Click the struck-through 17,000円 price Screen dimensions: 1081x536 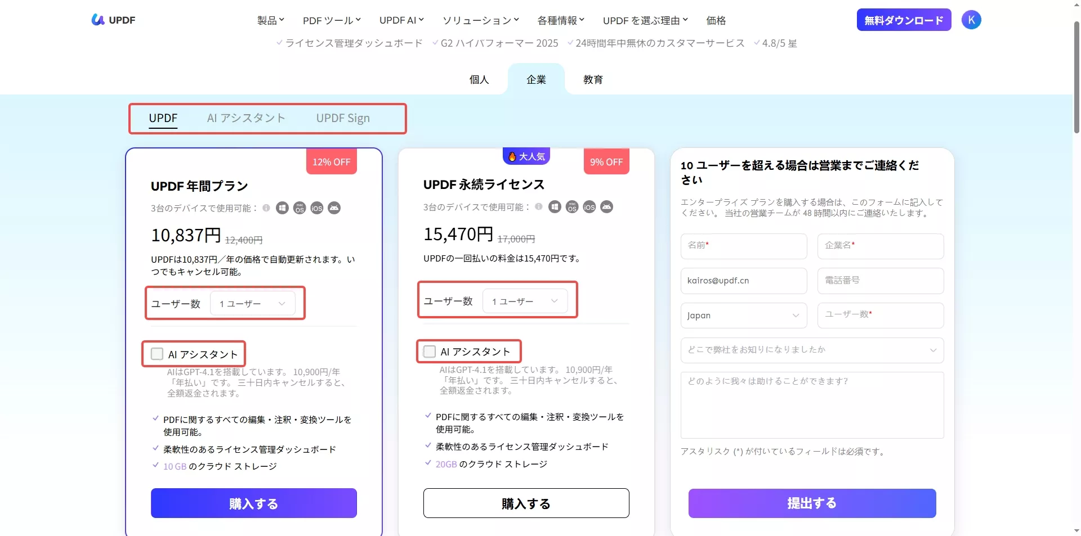click(x=516, y=239)
